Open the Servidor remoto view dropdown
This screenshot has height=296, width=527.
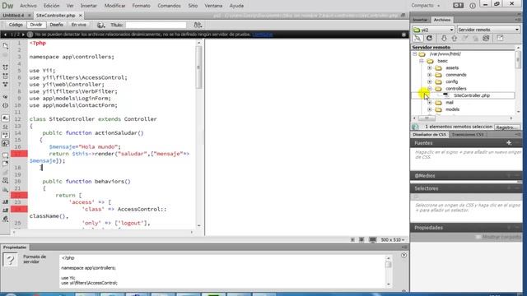coord(488,30)
